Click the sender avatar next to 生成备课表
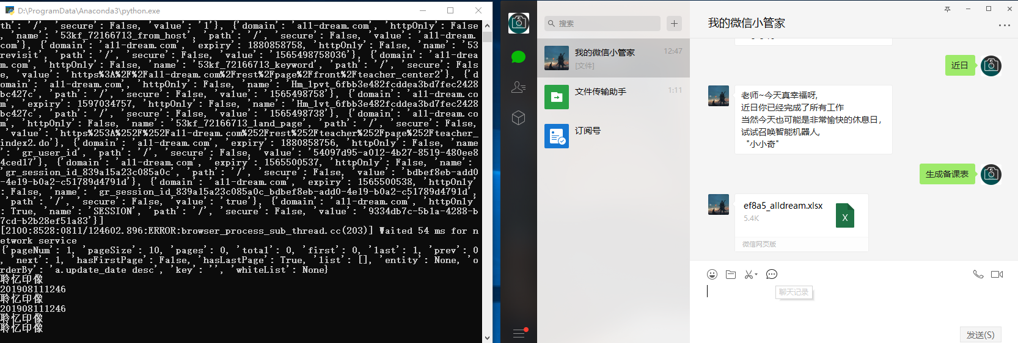The image size is (1018, 343). pyautogui.click(x=991, y=175)
